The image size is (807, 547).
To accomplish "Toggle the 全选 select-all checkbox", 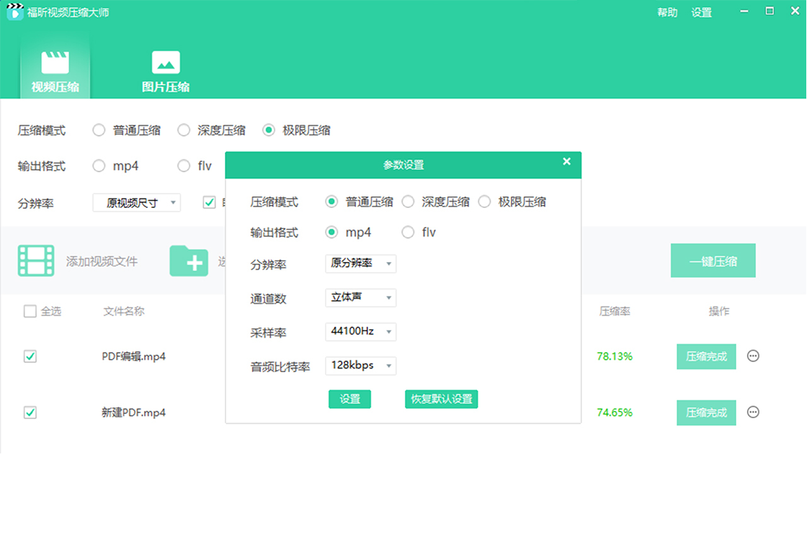I will coord(30,311).
